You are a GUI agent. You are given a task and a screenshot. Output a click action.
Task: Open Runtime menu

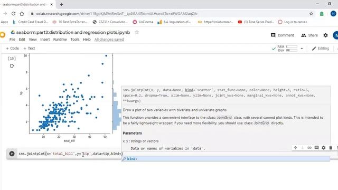pyautogui.click(x=60, y=40)
